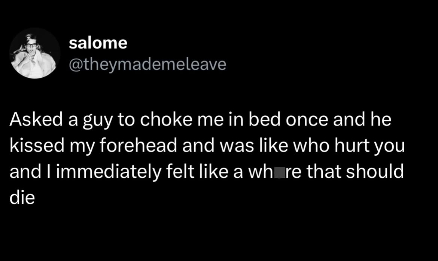Click the word "bed" in the first line
438x261 pixels.
tap(265, 119)
